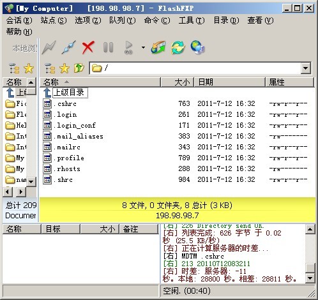Select the .cshrc file
Screen dimensions: 318x300
pyautogui.click(x=64, y=103)
